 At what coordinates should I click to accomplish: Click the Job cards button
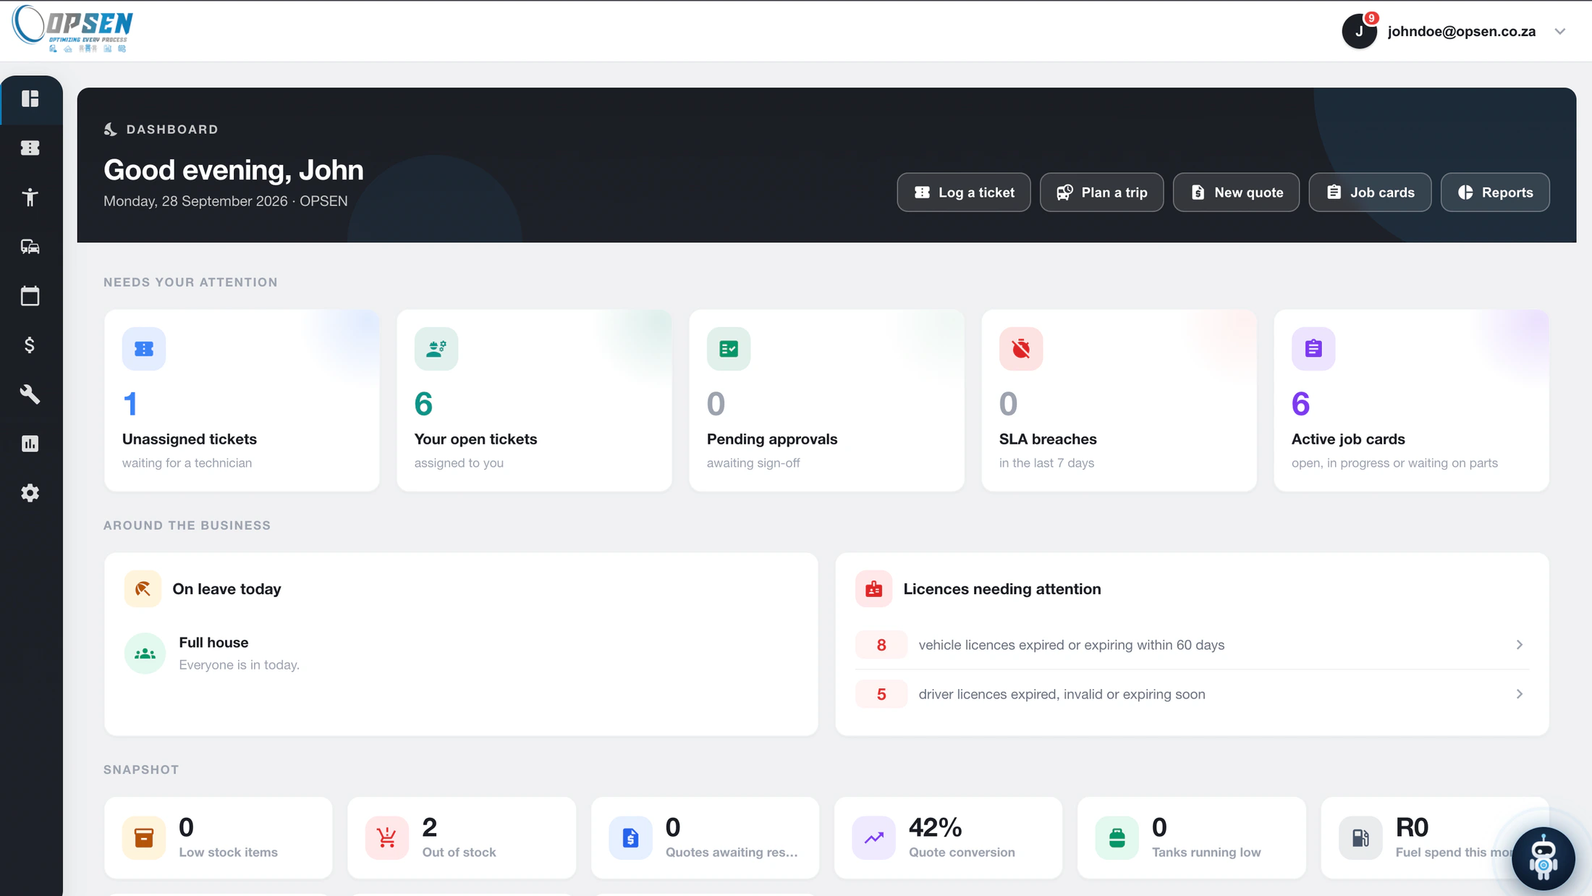tap(1370, 193)
